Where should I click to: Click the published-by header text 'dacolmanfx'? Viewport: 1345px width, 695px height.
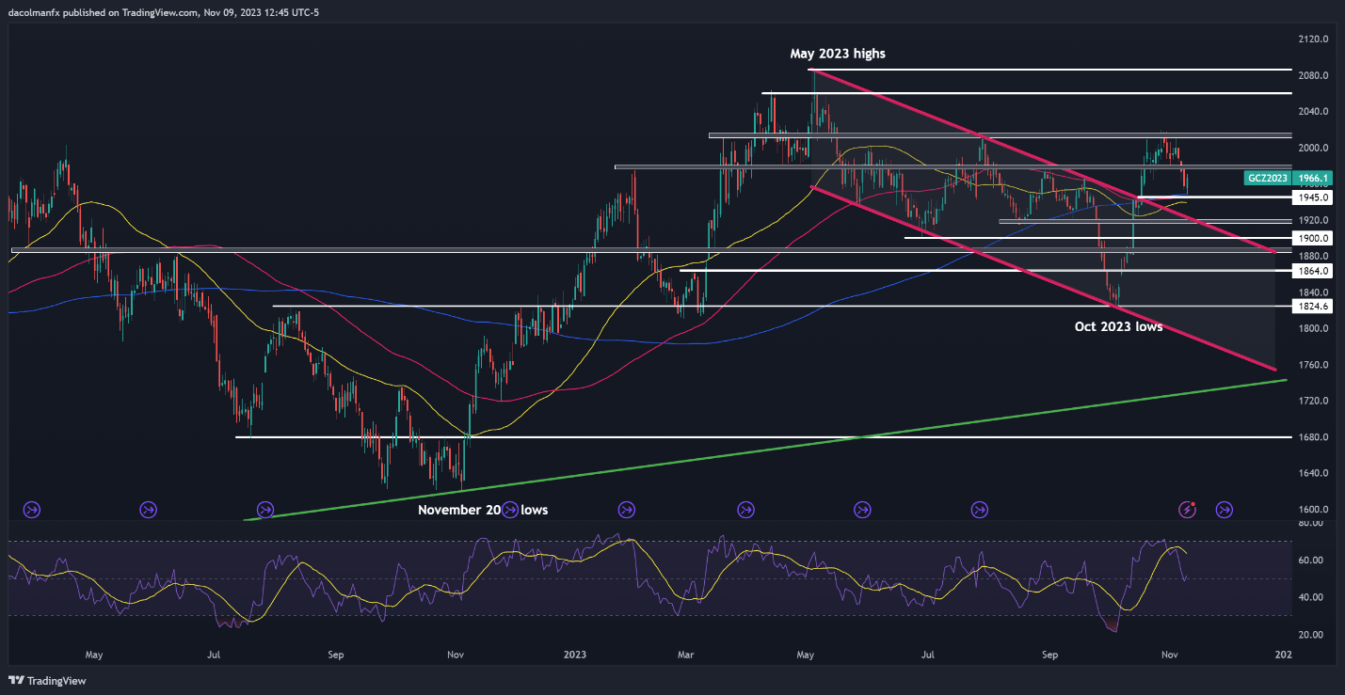34,12
